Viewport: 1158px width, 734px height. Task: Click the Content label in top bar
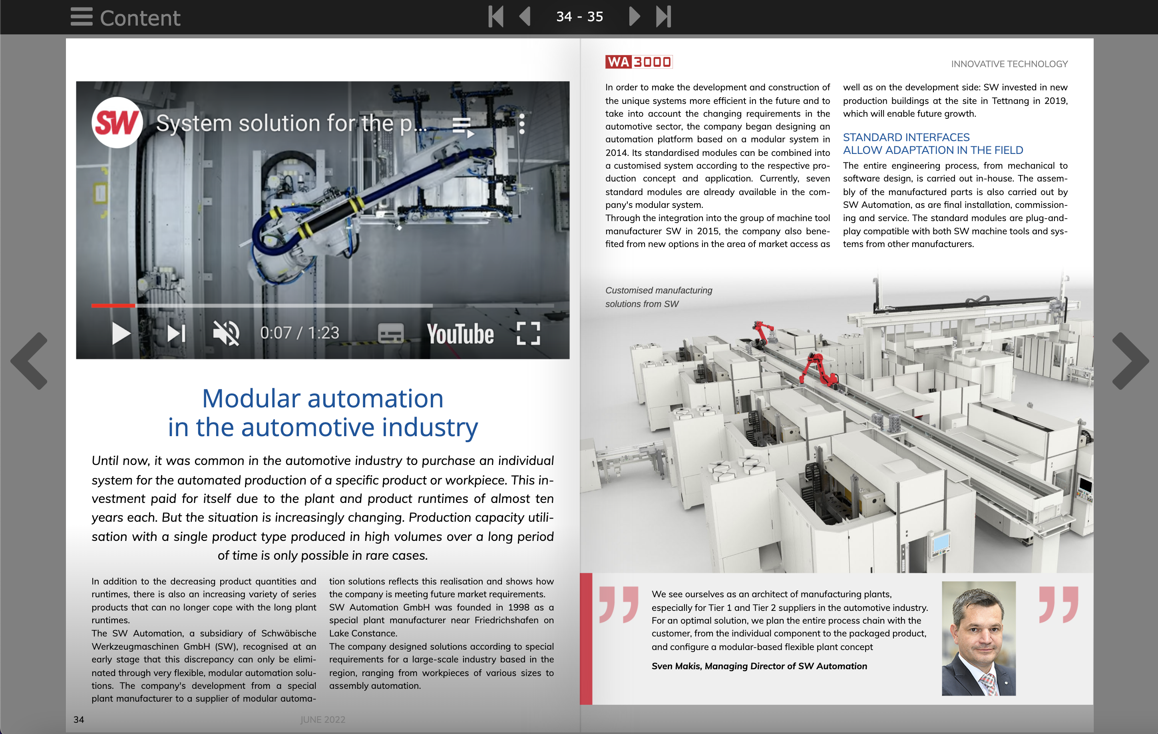tap(140, 18)
